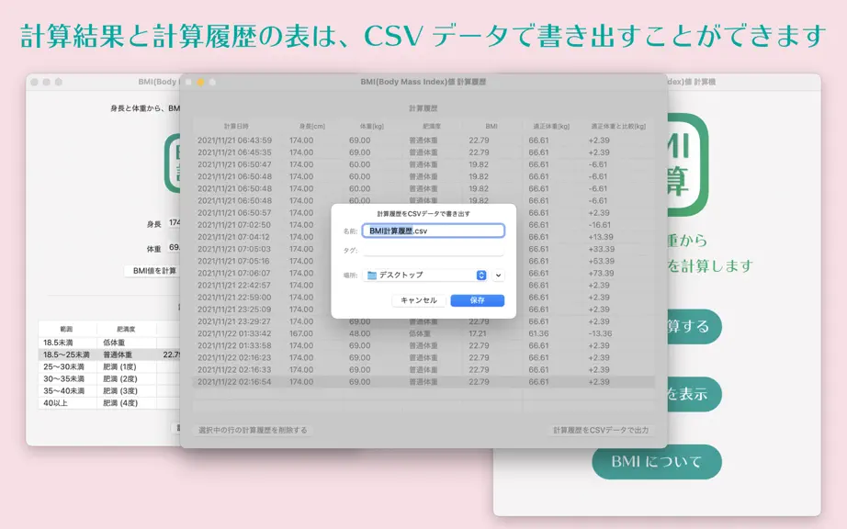847x529 pixels.
Task: Click the 適正体重[kg] column header
Action: click(551, 127)
